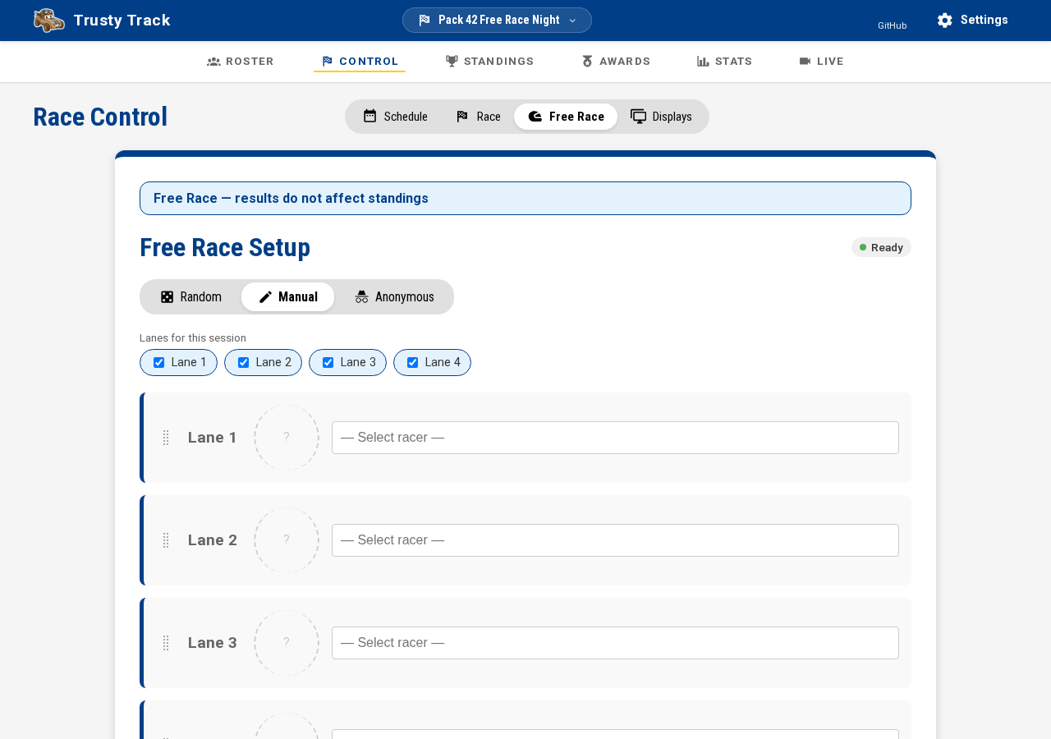Screen dimensions: 1051x739
Task: Toggle the Lane 1 checkbox
Action: point(159,363)
